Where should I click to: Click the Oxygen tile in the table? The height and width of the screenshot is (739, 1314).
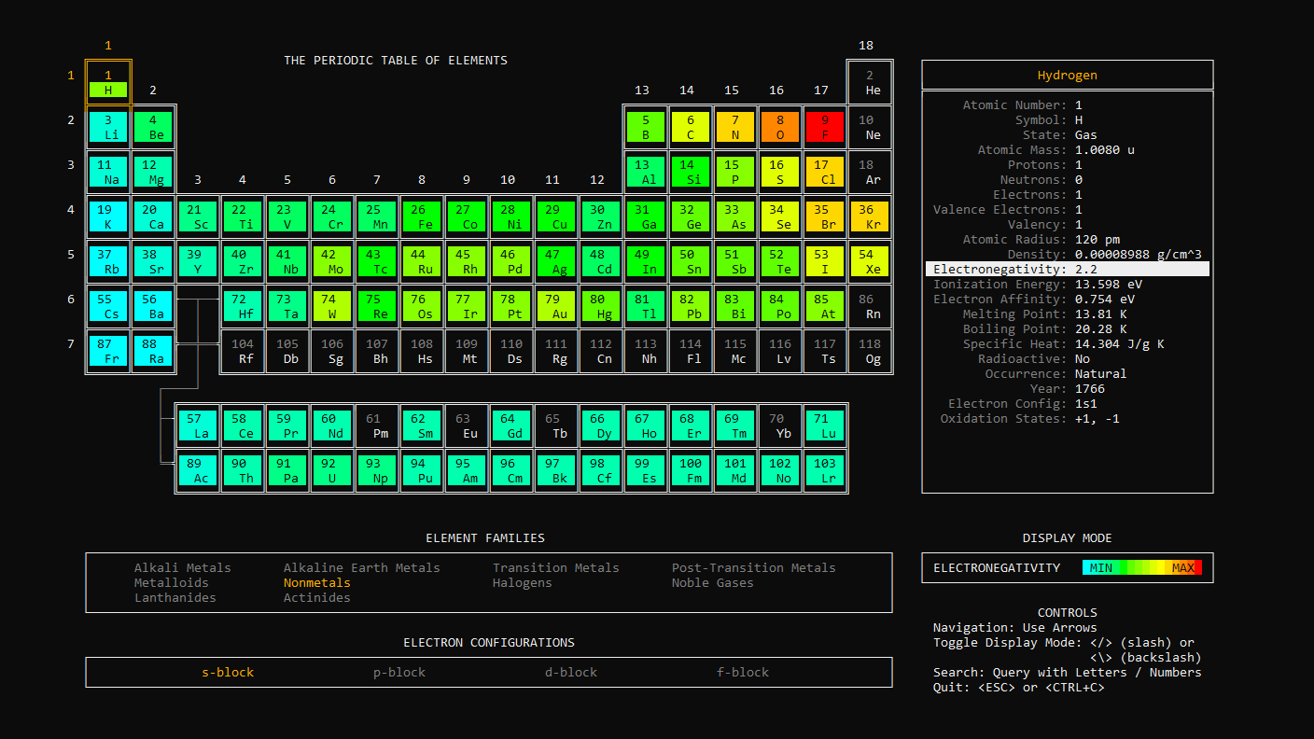(x=780, y=127)
